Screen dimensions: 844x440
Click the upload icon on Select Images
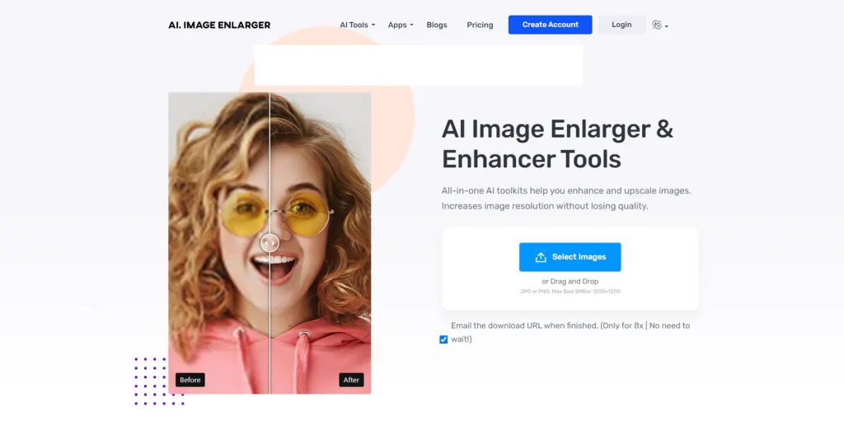[x=541, y=257]
